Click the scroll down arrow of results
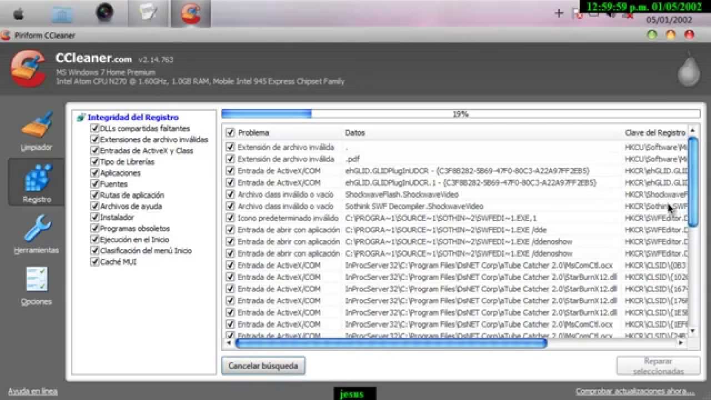Screen dimensions: 711x400 [x=692, y=331]
